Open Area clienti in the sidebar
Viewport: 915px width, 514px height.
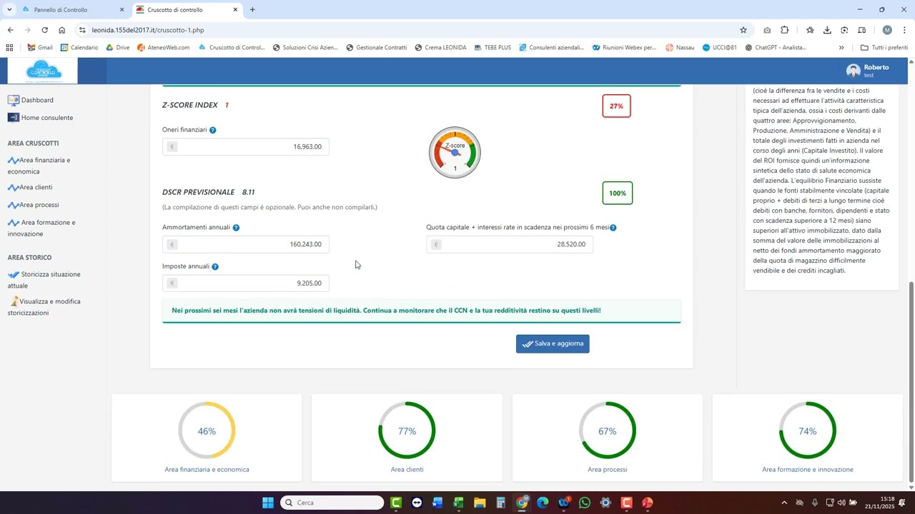[36, 187]
